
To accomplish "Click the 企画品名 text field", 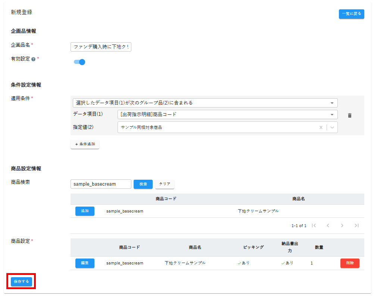I will tap(101, 47).
